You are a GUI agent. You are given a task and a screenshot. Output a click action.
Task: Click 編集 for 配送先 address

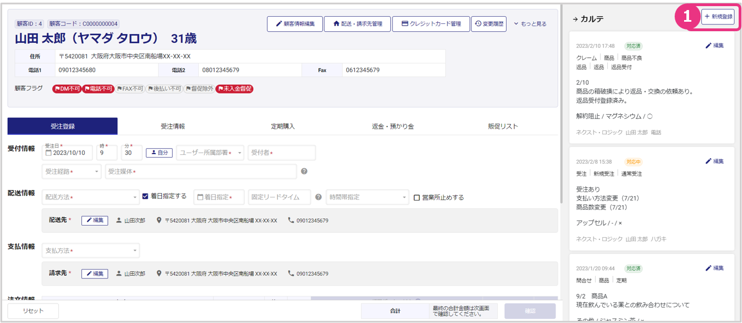(x=95, y=221)
